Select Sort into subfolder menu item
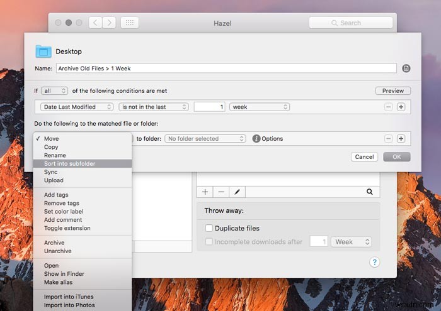441x311 pixels. pos(83,163)
